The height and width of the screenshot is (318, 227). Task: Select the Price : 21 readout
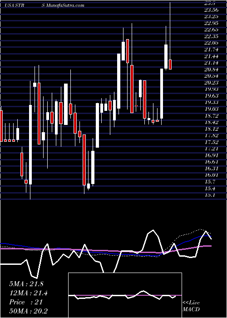pos(26,302)
